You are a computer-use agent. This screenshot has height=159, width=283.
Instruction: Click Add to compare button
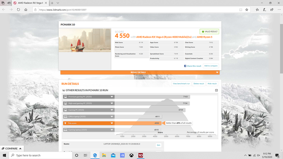[211, 66]
